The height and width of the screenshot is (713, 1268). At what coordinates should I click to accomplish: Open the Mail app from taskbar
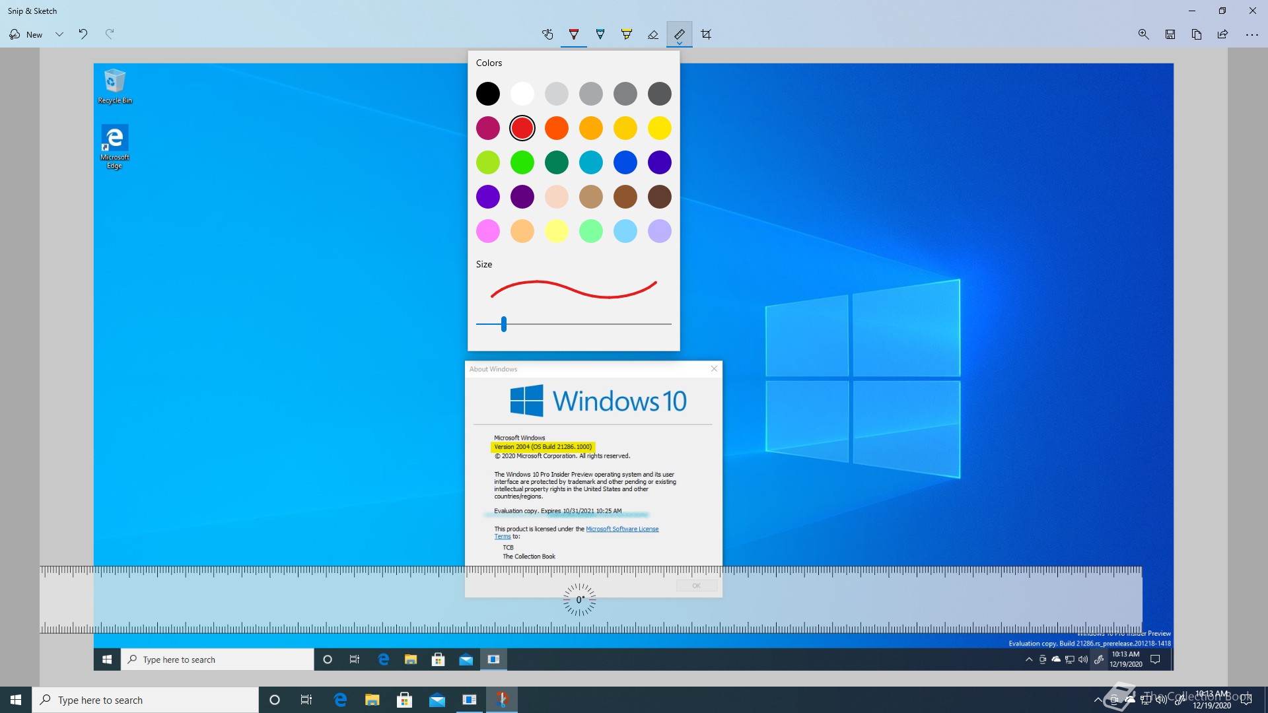[x=437, y=700]
